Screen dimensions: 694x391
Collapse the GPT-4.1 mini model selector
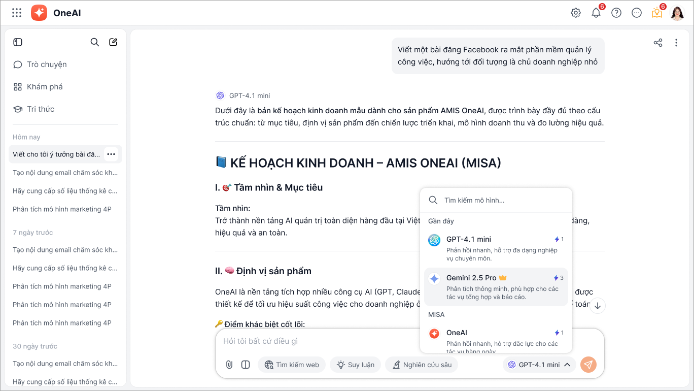click(x=539, y=365)
